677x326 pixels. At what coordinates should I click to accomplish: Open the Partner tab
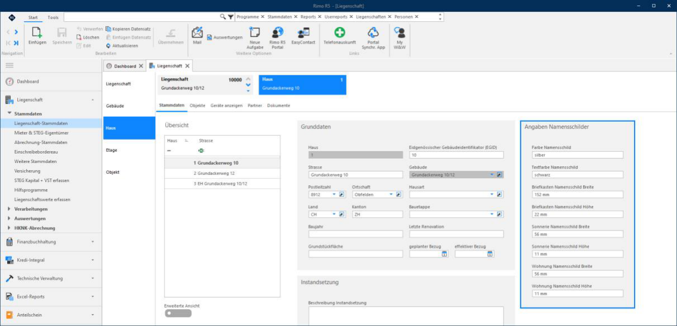(255, 106)
